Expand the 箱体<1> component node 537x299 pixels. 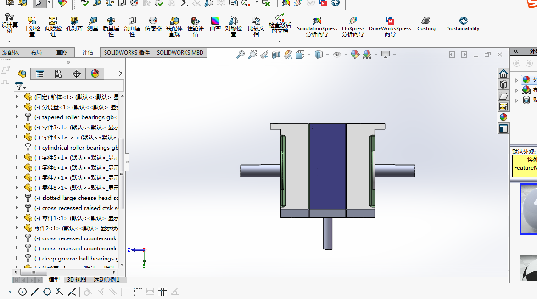17,97
